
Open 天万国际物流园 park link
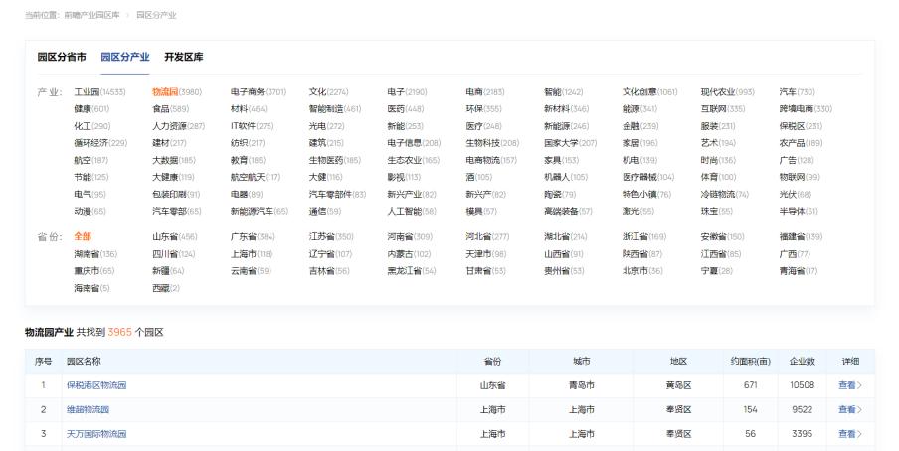[x=96, y=434]
